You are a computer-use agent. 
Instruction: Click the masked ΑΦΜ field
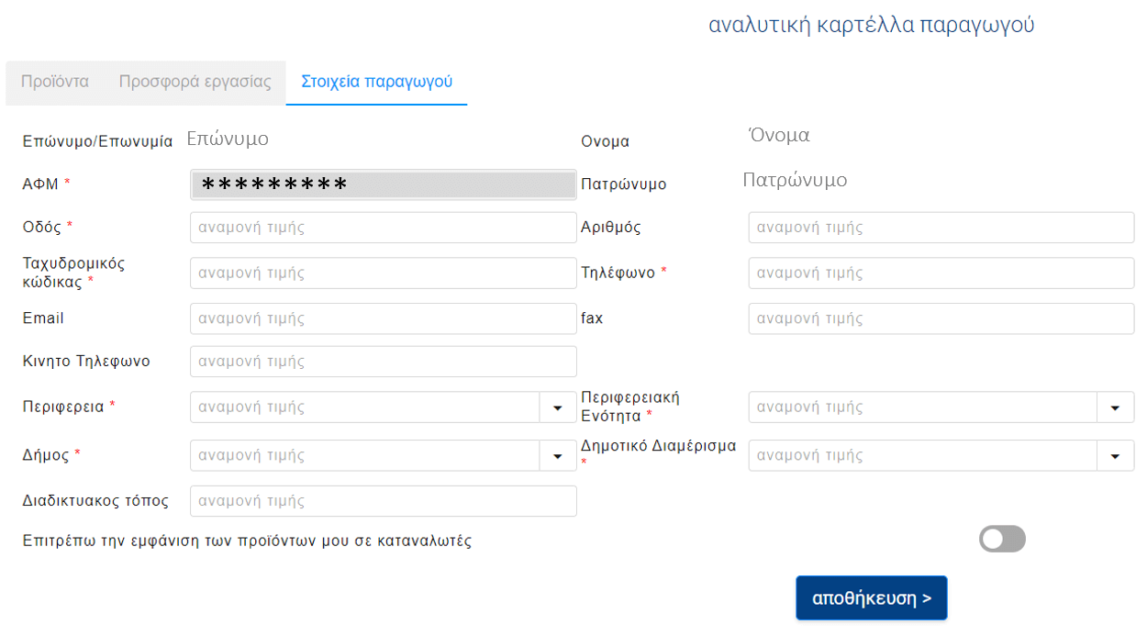point(383,184)
